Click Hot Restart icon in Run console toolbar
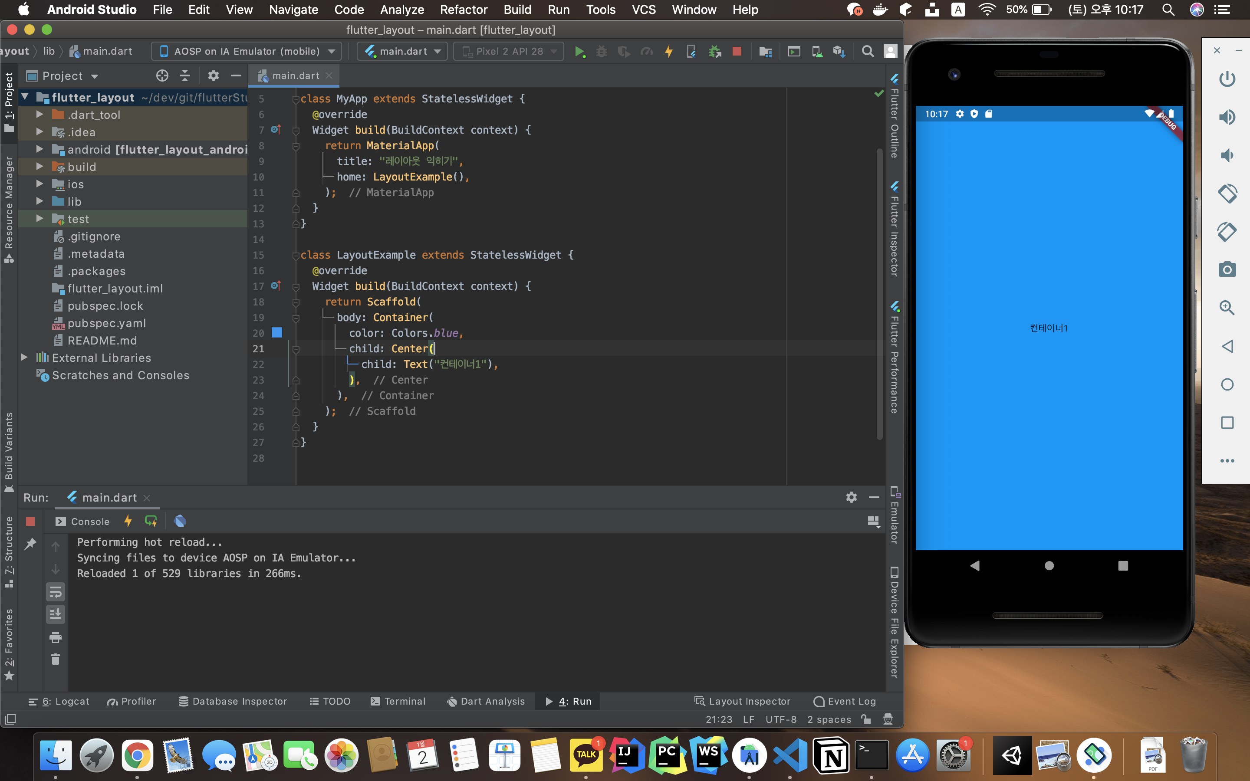Image resolution: width=1250 pixels, height=781 pixels. (151, 521)
